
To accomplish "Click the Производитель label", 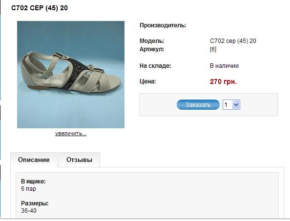I will tap(163, 25).
